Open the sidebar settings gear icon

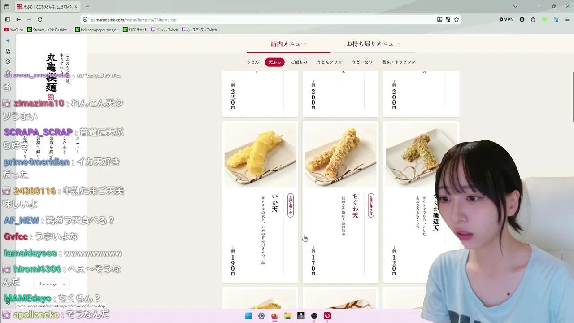[8, 302]
